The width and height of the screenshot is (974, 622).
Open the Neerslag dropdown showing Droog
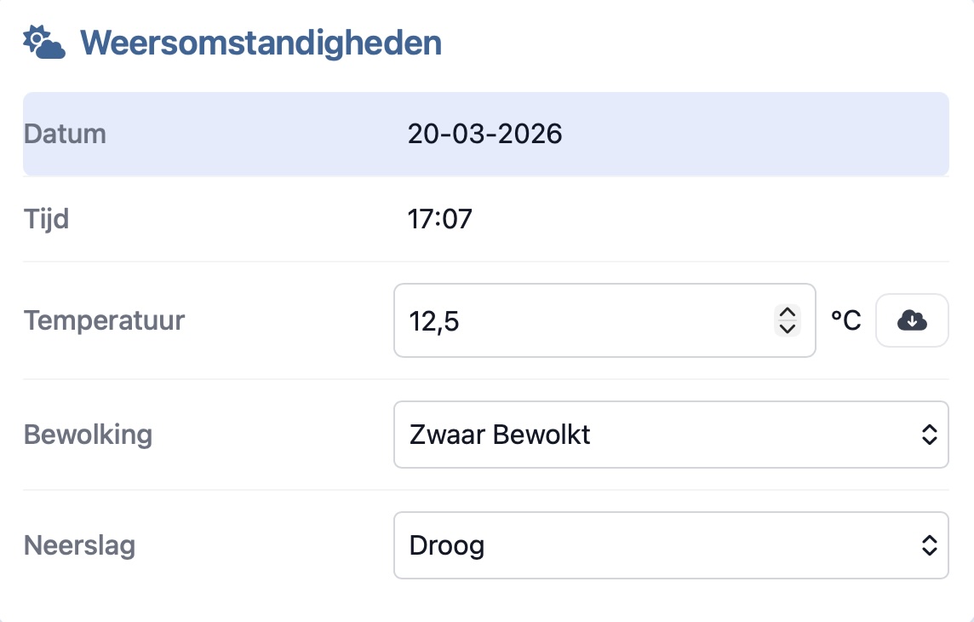point(671,545)
